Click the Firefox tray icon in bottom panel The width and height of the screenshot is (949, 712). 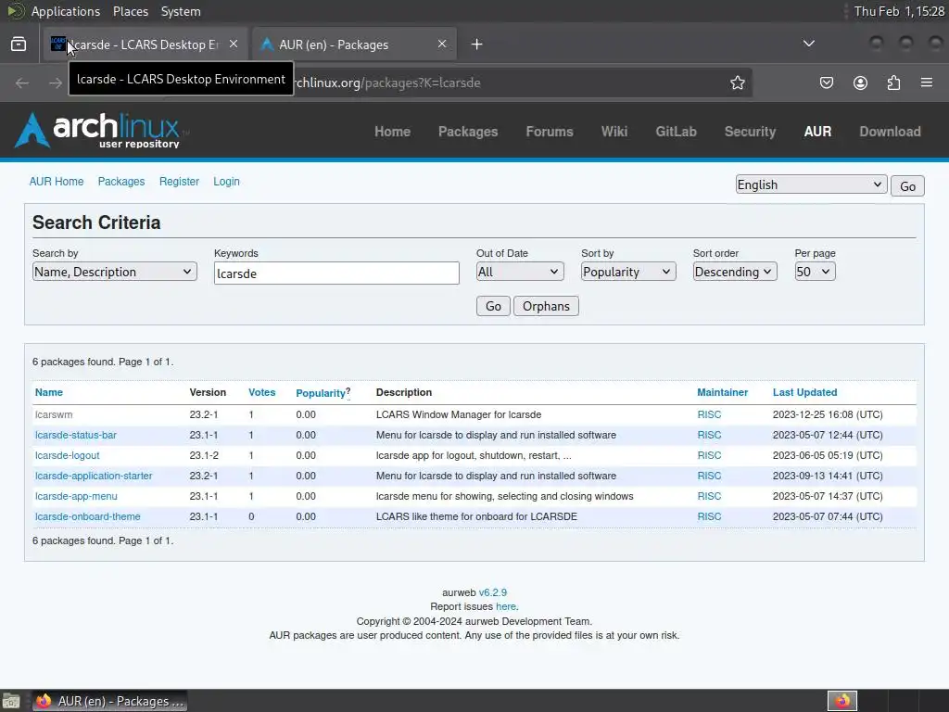(842, 701)
